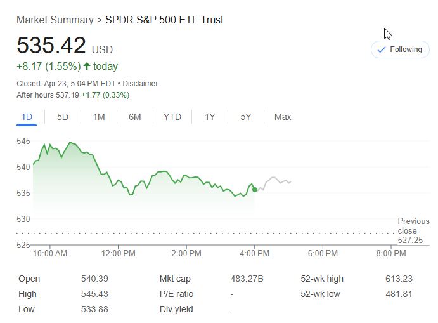Select the YTD range tab

click(172, 117)
